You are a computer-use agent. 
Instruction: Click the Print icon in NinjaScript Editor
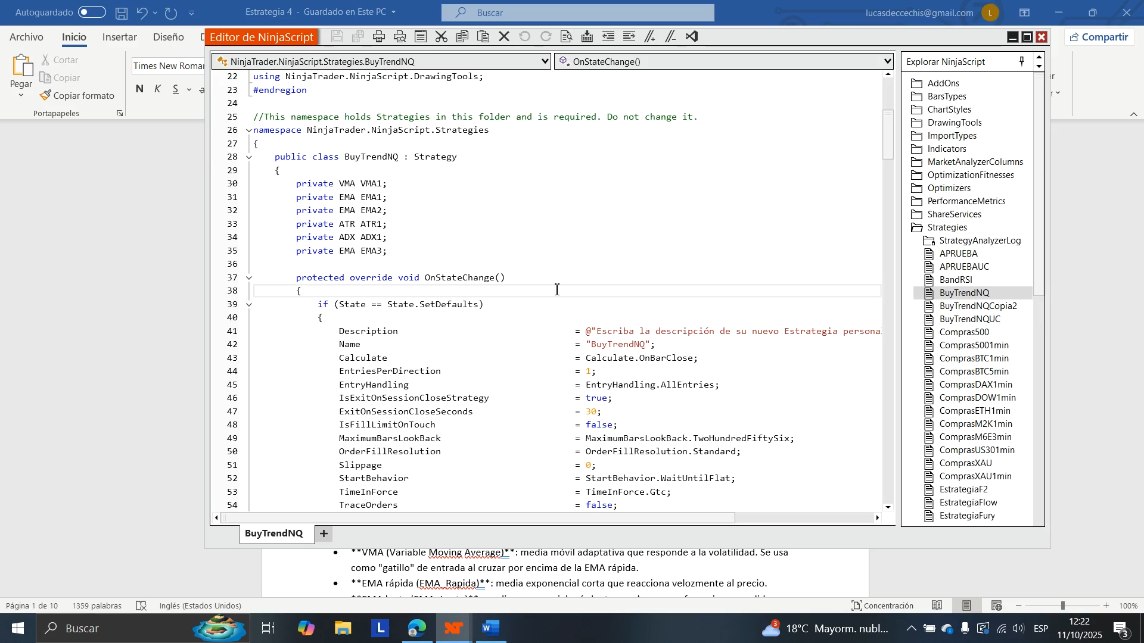[379, 37]
